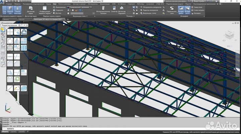This screenshot has width=241, height=134.
Task: Click Switch windows (Переключить окна)
Action: [172, 10]
